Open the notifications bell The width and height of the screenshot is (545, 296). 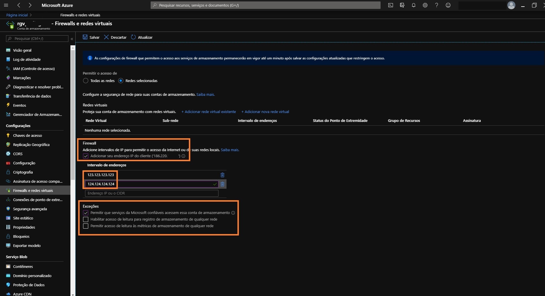coord(414,5)
